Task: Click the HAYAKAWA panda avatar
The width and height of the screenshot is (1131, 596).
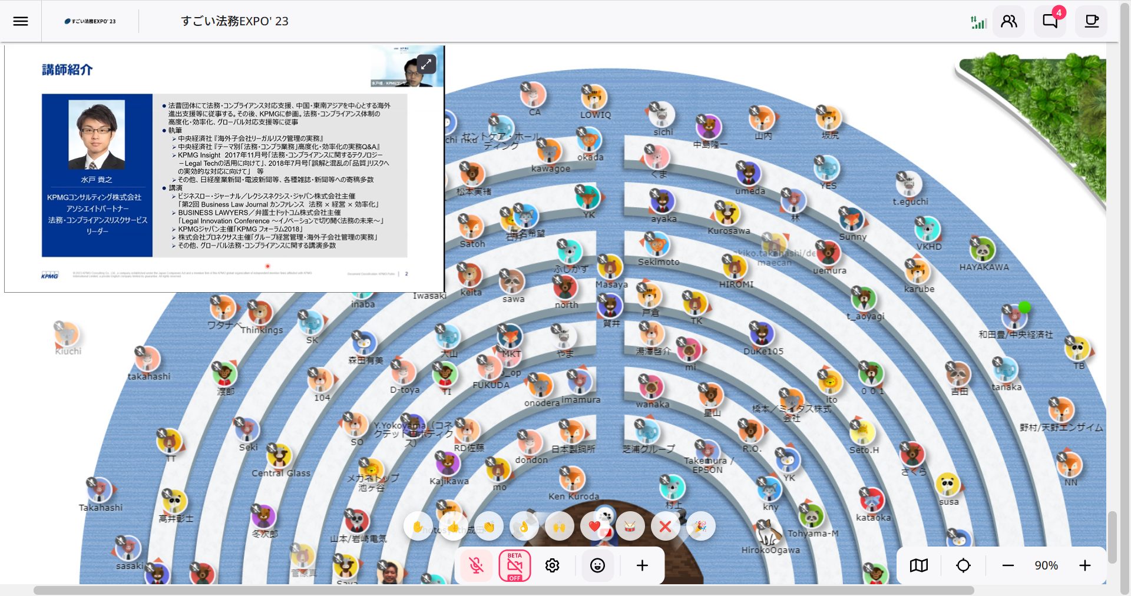Action: (983, 250)
